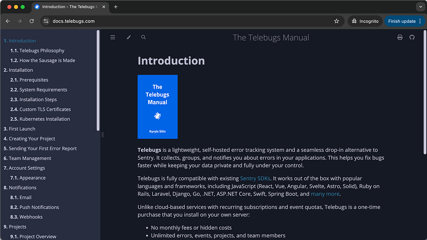Click the Telebugs Manual book cover image
Screen dimensions: 427x240
[158, 107]
